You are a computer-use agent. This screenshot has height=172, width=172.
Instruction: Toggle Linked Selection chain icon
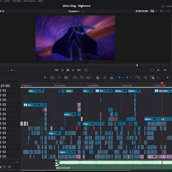105,78
